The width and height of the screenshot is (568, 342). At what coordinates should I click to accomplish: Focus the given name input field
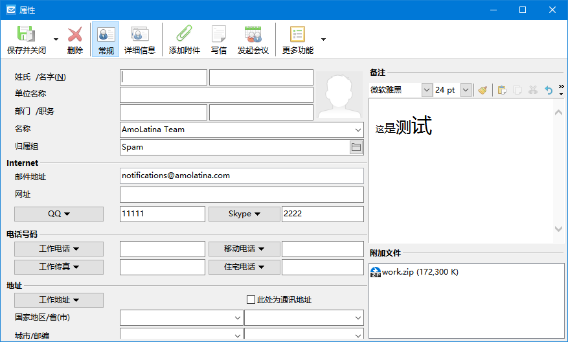click(261, 77)
